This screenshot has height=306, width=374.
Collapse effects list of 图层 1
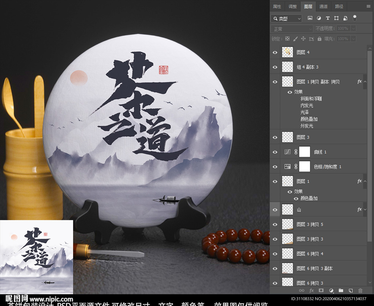pos(365,181)
